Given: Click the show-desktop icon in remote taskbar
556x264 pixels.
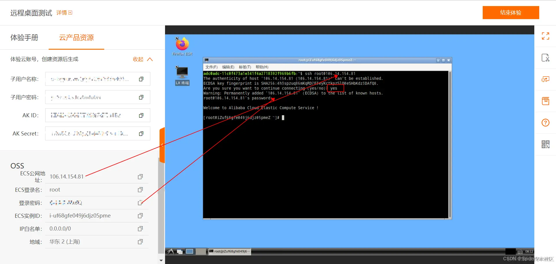Looking at the screenshot, I should [x=180, y=252].
